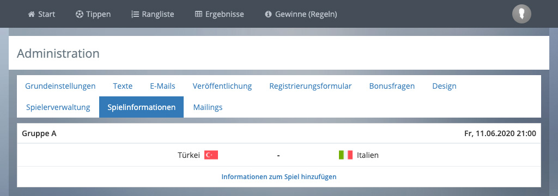Viewport: 558px width, 196px height.
Task: Select the Spielerverwaltung tab
Action: click(58, 107)
